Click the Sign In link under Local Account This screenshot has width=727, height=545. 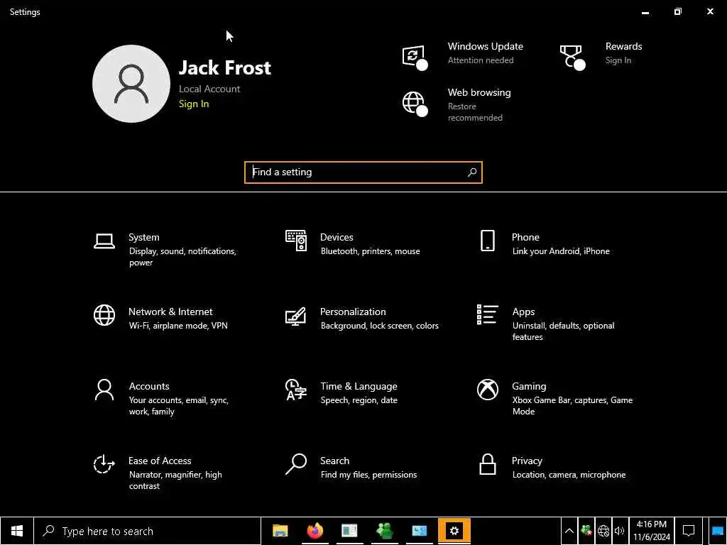[x=194, y=104]
